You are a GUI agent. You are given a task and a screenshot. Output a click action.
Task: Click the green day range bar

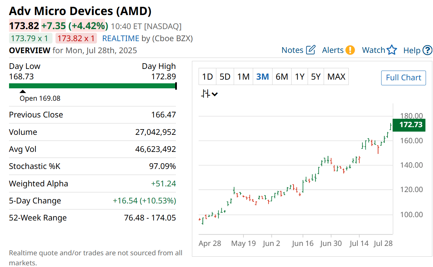pos(92,86)
